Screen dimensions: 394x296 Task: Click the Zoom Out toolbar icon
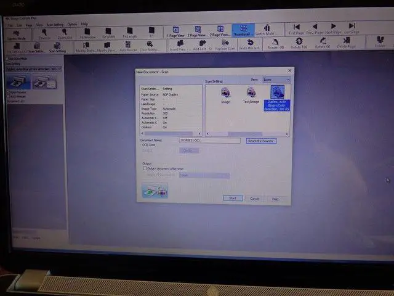tap(65, 34)
